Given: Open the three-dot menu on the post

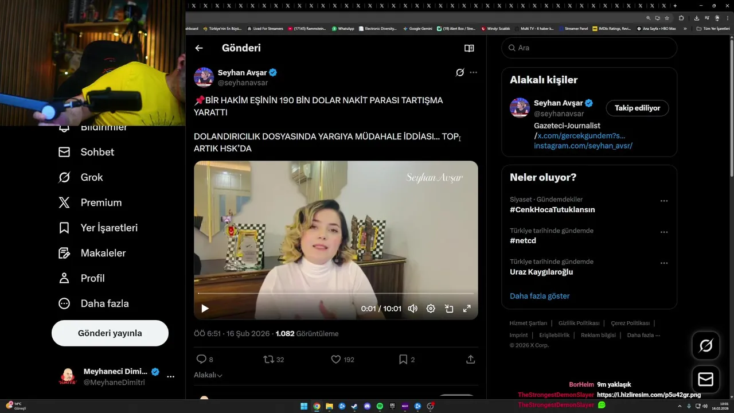Looking at the screenshot, I should tap(473, 72).
